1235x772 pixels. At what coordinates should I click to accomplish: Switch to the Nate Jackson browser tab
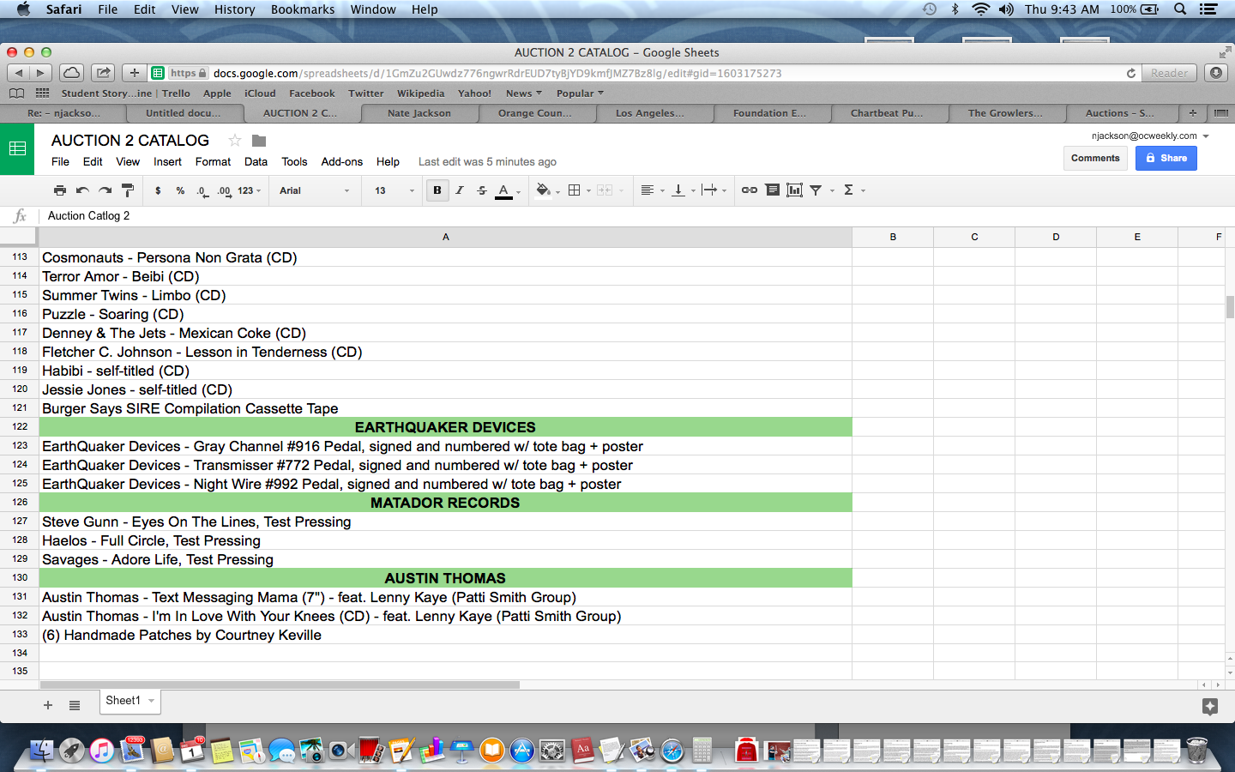419,113
